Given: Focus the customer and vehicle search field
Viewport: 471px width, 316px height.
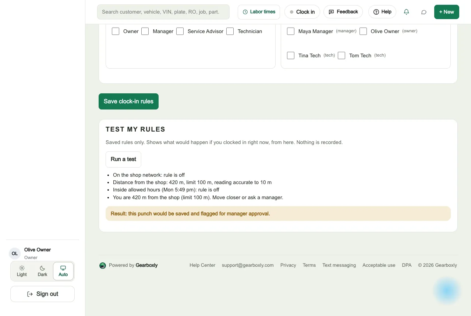Looking at the screenshot, I should (163, 12).
